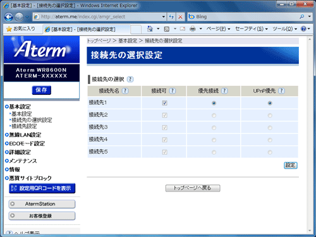Screen dimensions: 316x237
Task: Click 設定用QRコードを表示 button
Action: [42, 188]
